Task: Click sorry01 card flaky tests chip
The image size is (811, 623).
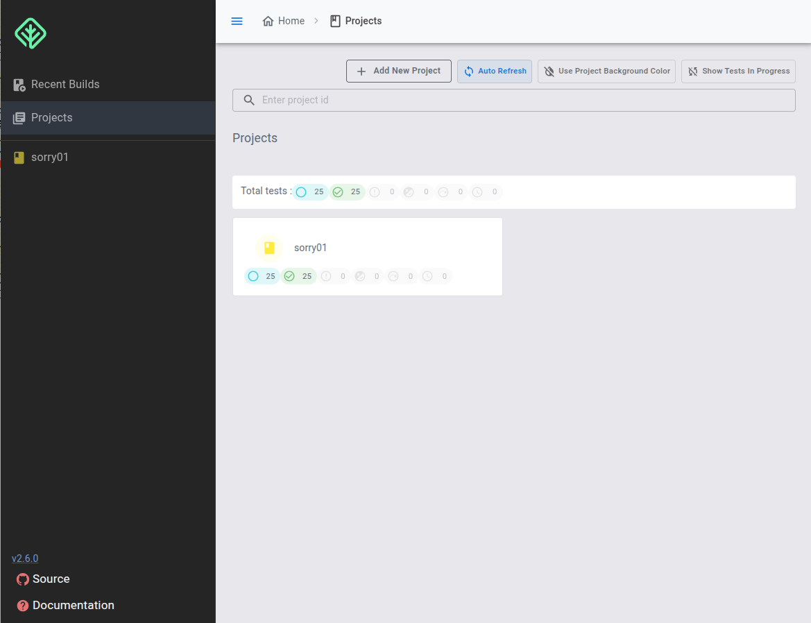Action: (x=368, y=276)
